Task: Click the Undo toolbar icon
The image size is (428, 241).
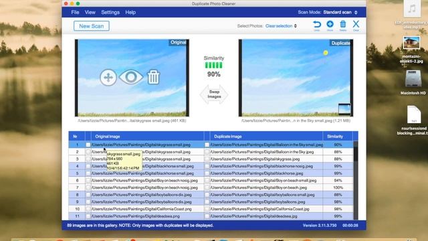Action: [316, 25]
